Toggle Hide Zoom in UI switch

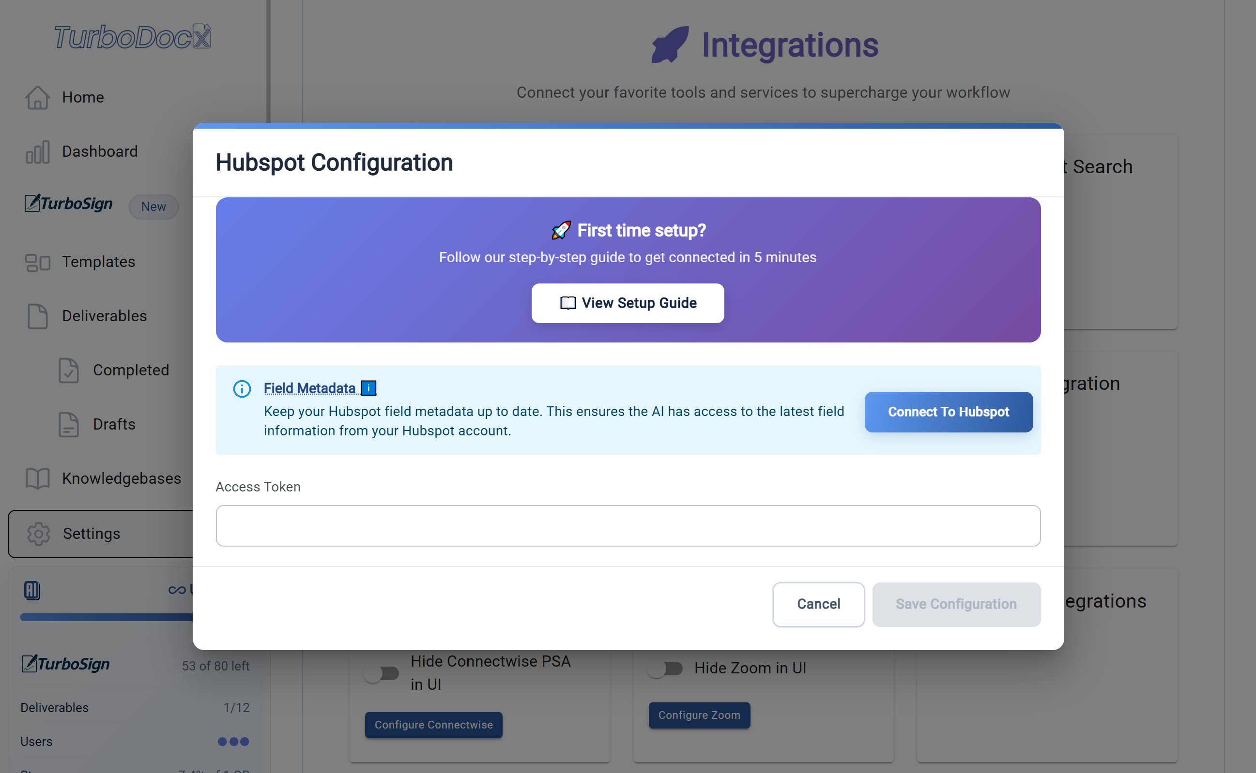click(x=665, y=668)
